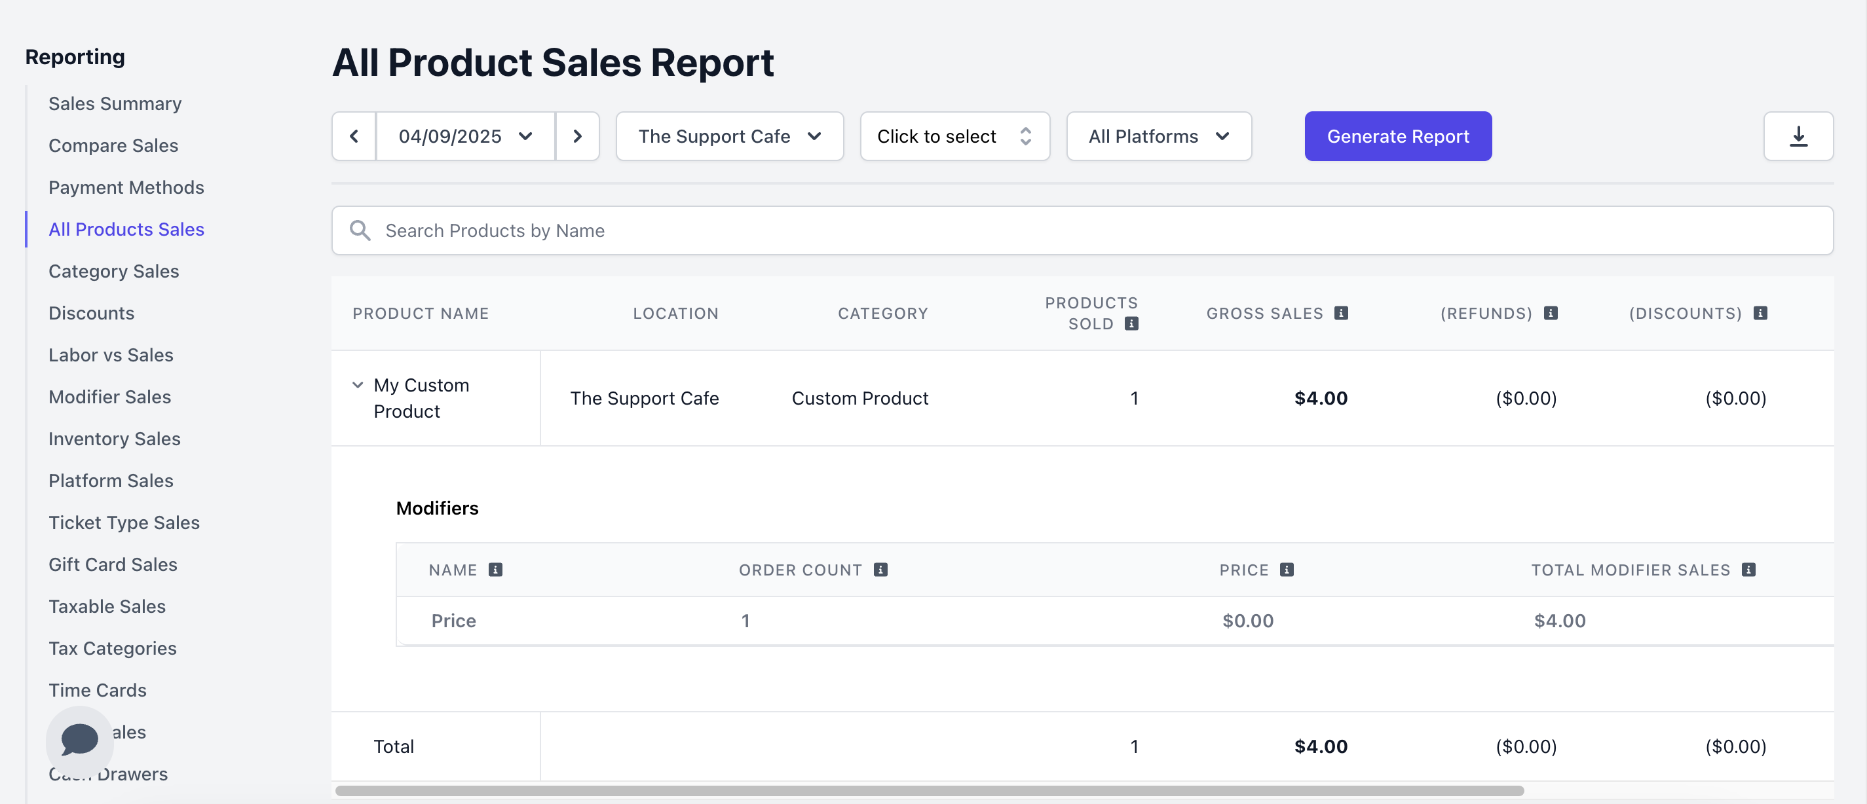Open The Support Cafe location dropdown
The height and width of the screenshot is (804, 1867).
[x=729, y=136]
